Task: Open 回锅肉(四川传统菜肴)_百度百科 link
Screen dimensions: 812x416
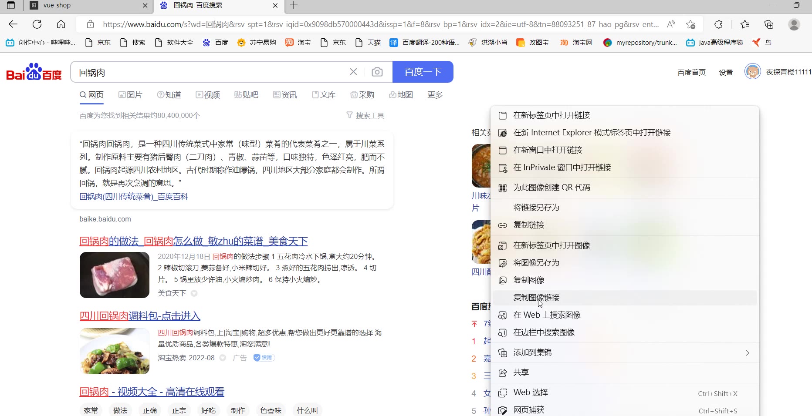Action: click(134, 197)
